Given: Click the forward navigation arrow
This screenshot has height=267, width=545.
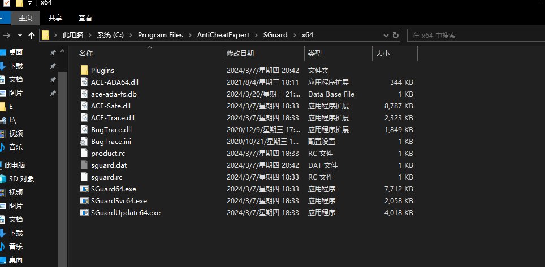Looking at the screenshot, I should click(6, 35).
